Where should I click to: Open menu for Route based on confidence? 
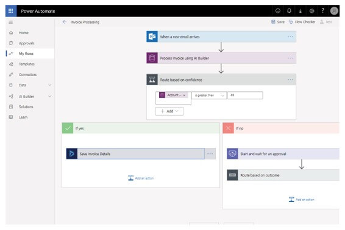click(290, 80)
